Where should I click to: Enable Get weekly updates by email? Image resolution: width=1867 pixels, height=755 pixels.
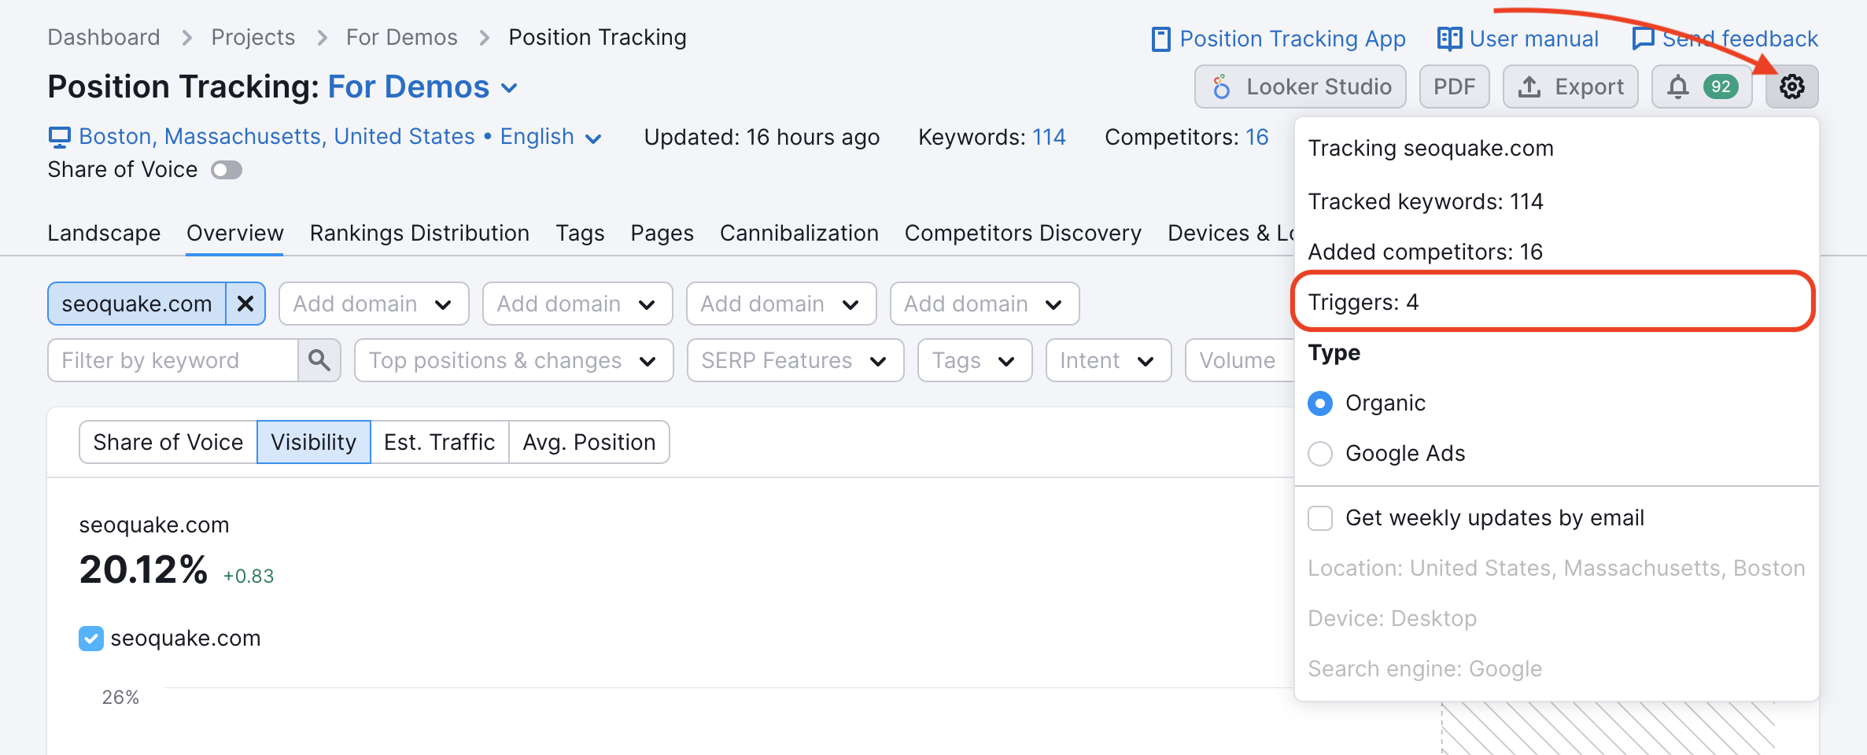(1320, 518)
